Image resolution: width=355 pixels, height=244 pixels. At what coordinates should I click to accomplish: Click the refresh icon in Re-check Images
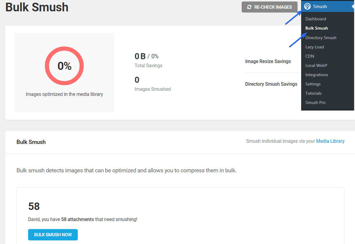(249, 7)
